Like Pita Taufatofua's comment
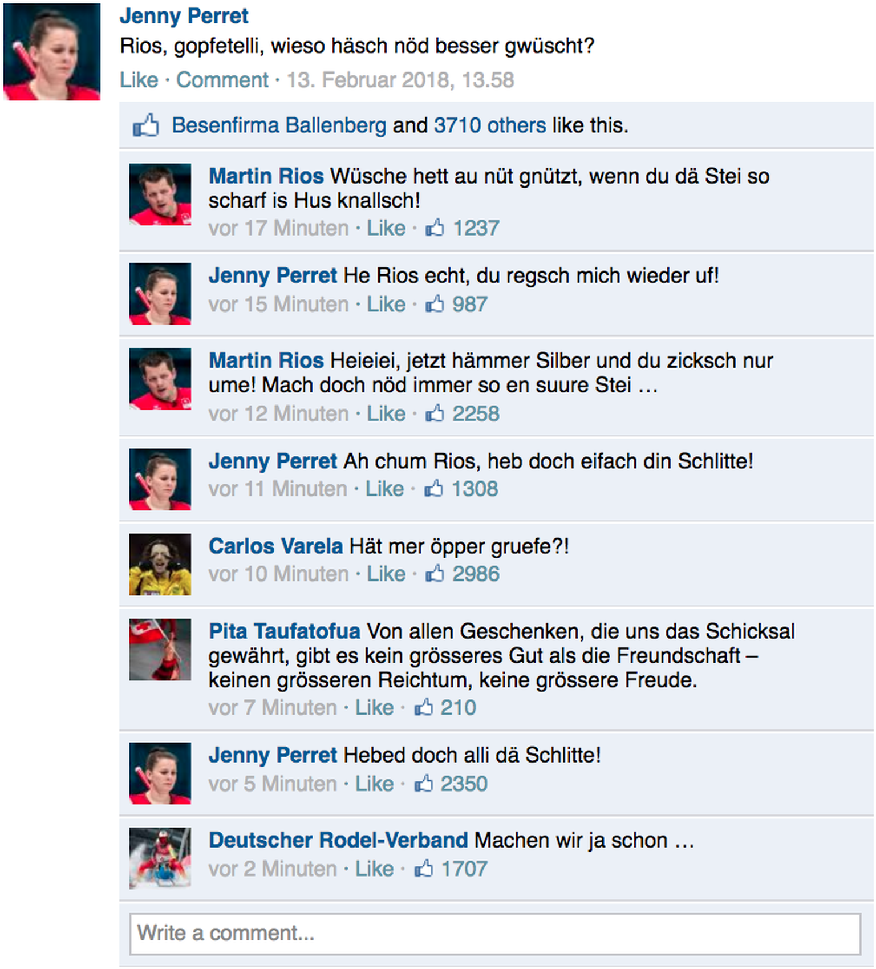 pos(374,708)
